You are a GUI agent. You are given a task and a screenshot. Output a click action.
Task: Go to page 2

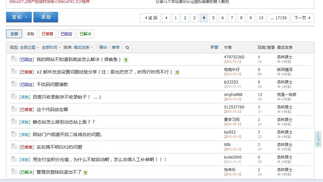coord(185,18)
